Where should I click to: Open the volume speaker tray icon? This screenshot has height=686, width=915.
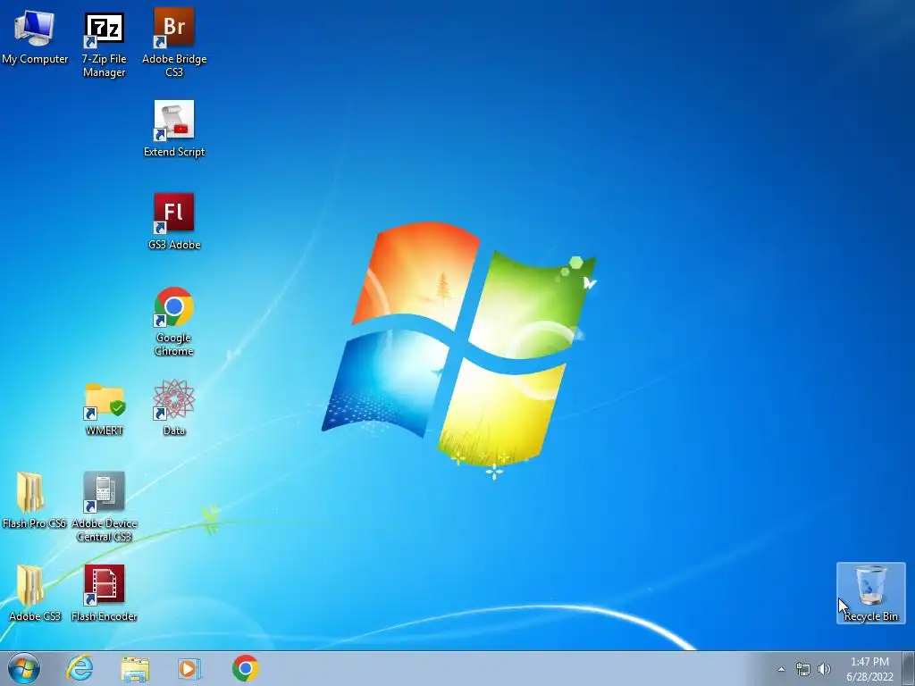[x=824, y=669]
